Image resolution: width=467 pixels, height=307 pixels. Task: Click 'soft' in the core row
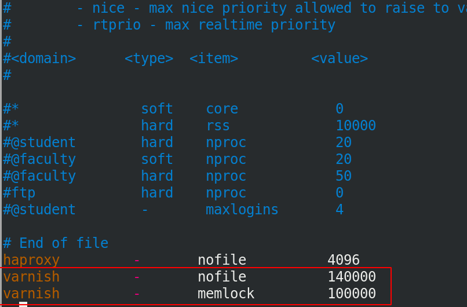(x=157, y=109)
